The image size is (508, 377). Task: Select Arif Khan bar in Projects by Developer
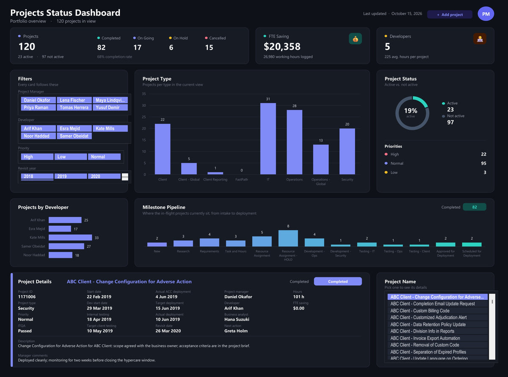point(65,220)
